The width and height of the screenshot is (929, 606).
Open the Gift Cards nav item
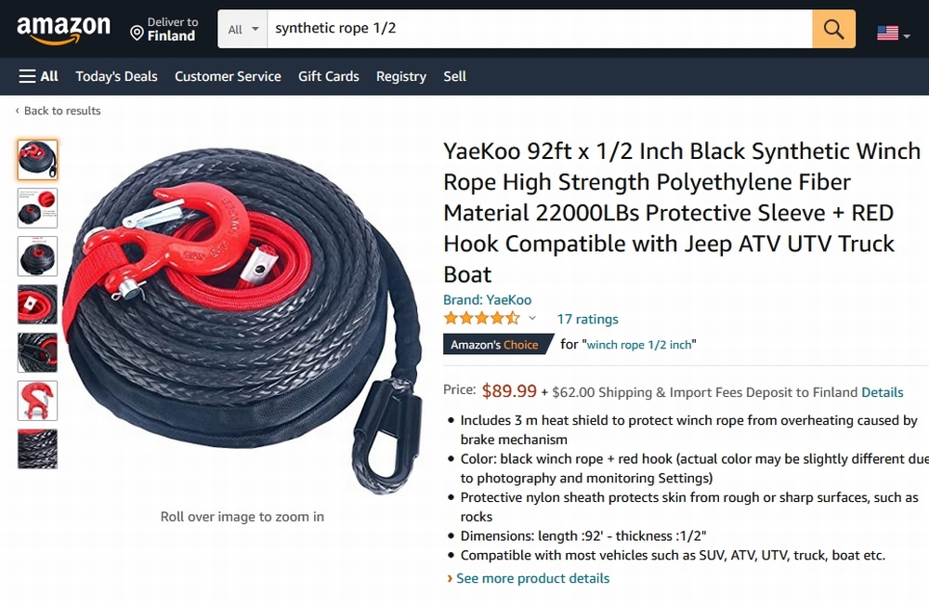tap(328, 76)
